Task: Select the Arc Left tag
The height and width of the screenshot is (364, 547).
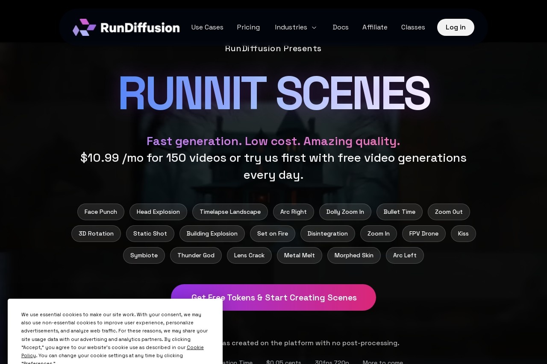Action: coord(405,255)
